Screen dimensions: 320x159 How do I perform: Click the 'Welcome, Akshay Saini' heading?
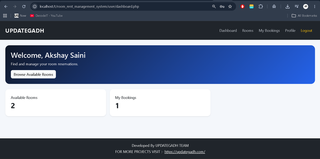pos(48,55)
